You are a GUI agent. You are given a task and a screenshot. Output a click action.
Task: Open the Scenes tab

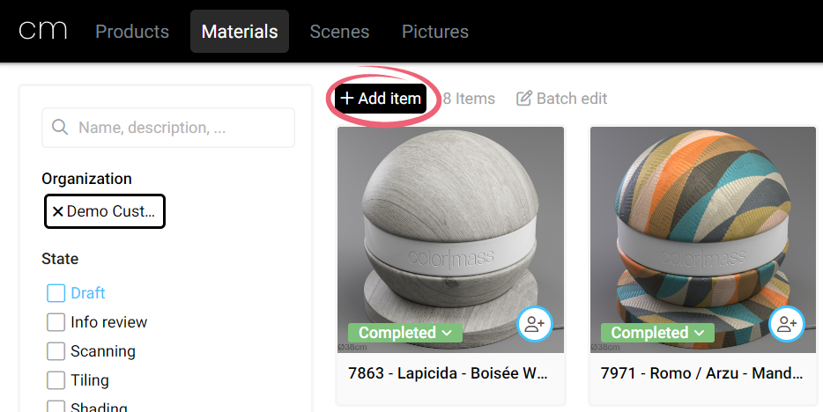pos(339,32)
